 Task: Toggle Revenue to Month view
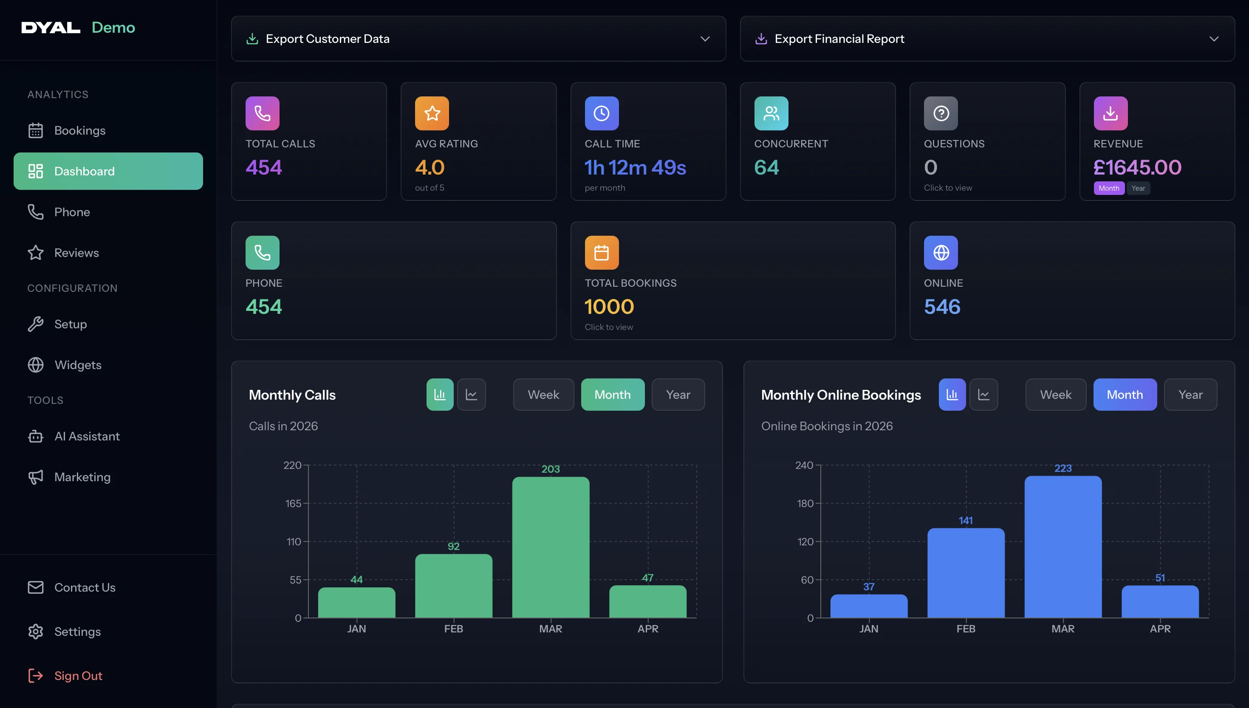(1109, 188)
